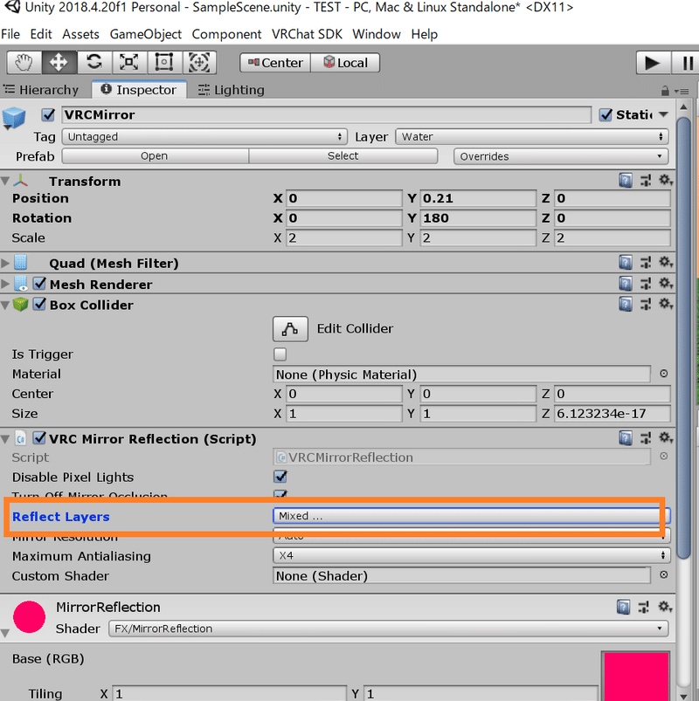Click the prefab Open button
This screenshot has height=701, width=699.
point(155,156)
